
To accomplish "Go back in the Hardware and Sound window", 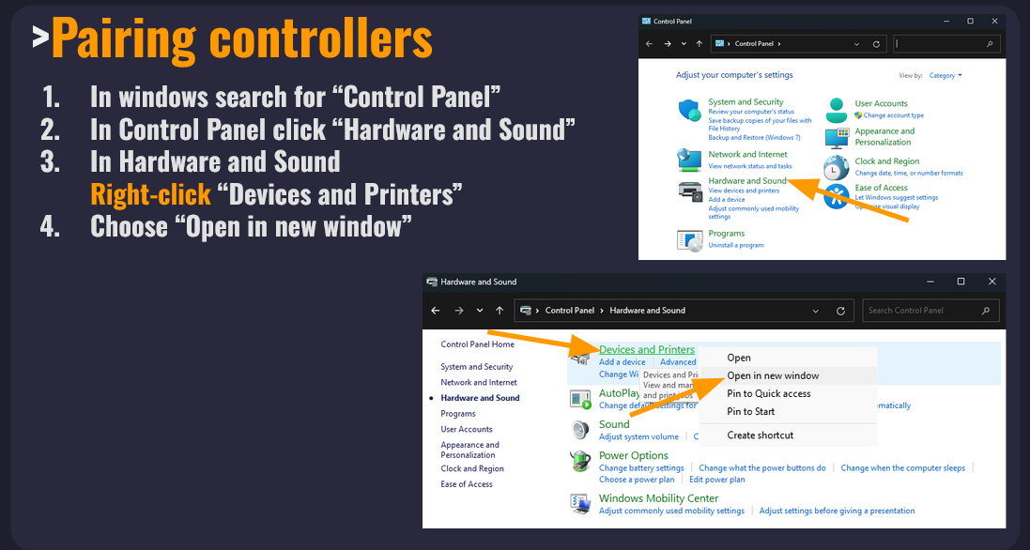I will 435,311.
